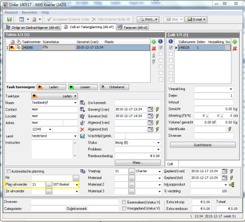Image resolution: width=245 pixels, height=222 pixels.
Task: Toggle Automatische planning checkbox
Action: [8, 172]
